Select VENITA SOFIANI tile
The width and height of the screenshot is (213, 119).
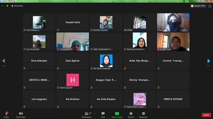173,99
